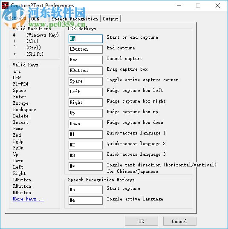
Task: Click the 'F1-F24' valid keys entry
Action: pos(20,84)
